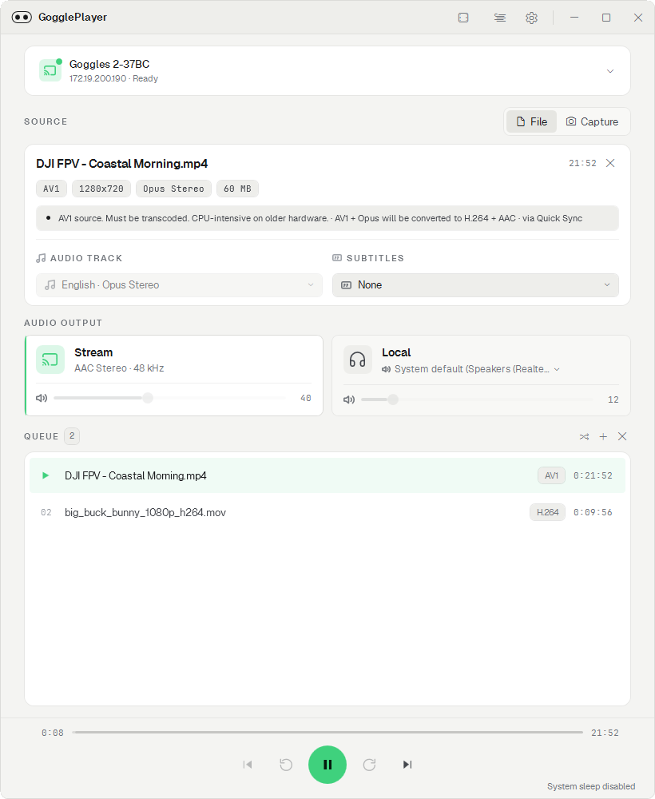Shuffle the queue
The height and width of the screenshot is (799, 655).
tap(584, 437)
